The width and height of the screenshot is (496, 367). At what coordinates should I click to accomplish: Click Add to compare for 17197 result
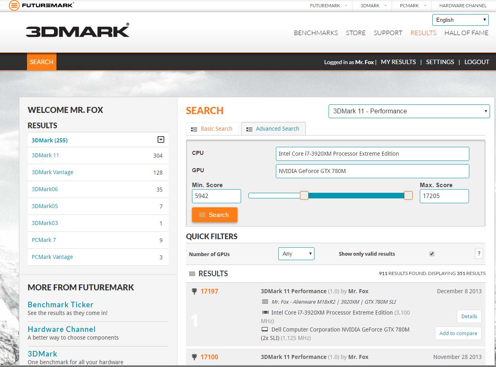[458, 334]
